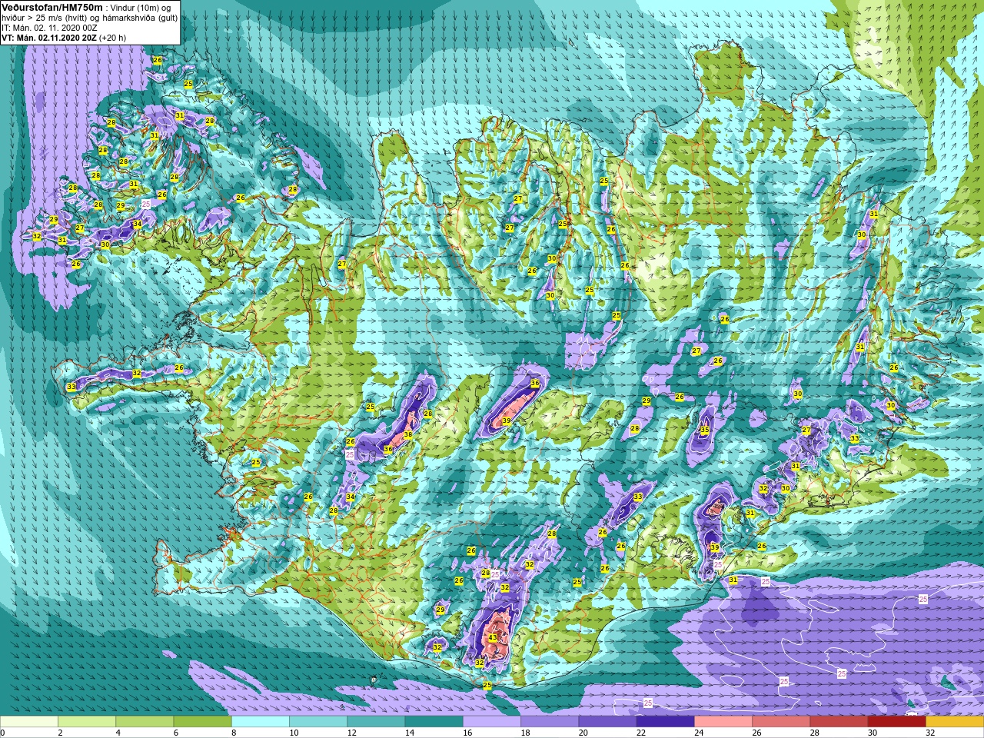Viewport: 984px width, 738px height.
Task: Click the dark teal 14–16 legend swatch
Action: click(x=434, y=721)
